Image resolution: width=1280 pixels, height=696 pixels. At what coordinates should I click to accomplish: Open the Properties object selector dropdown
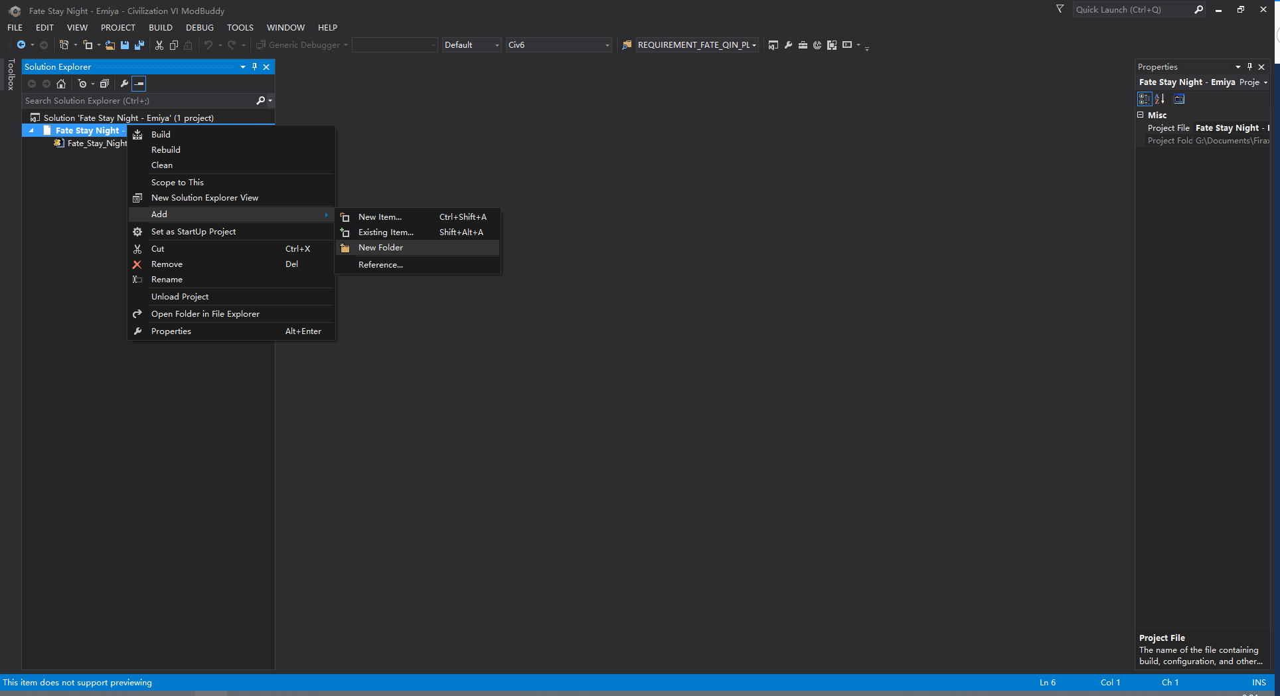click(x=1265, y=82)
